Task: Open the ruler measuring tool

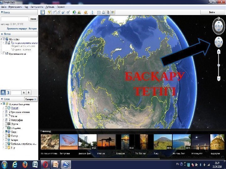Action: pos(92,12)
